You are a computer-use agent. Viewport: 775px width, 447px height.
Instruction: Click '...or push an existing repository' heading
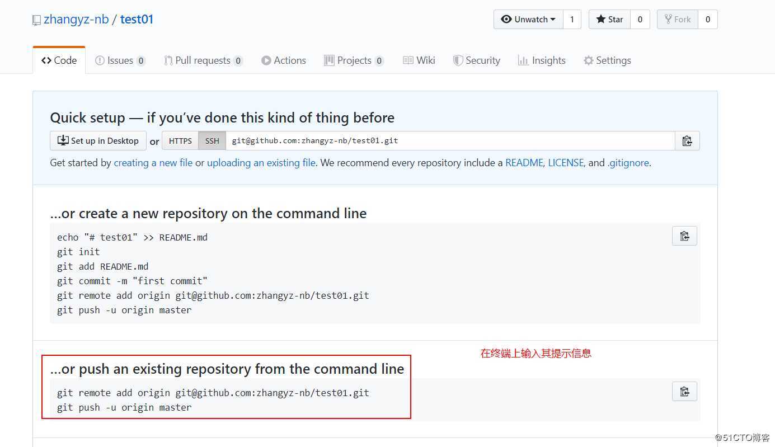[227, 369]
